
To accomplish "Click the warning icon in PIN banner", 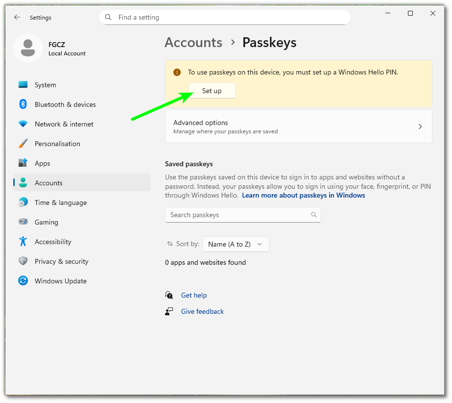I will 177,72.
